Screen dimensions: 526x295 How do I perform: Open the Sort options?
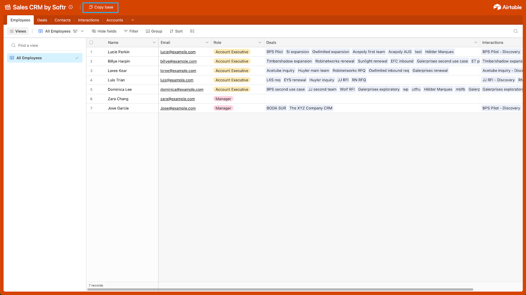[176, 31]
